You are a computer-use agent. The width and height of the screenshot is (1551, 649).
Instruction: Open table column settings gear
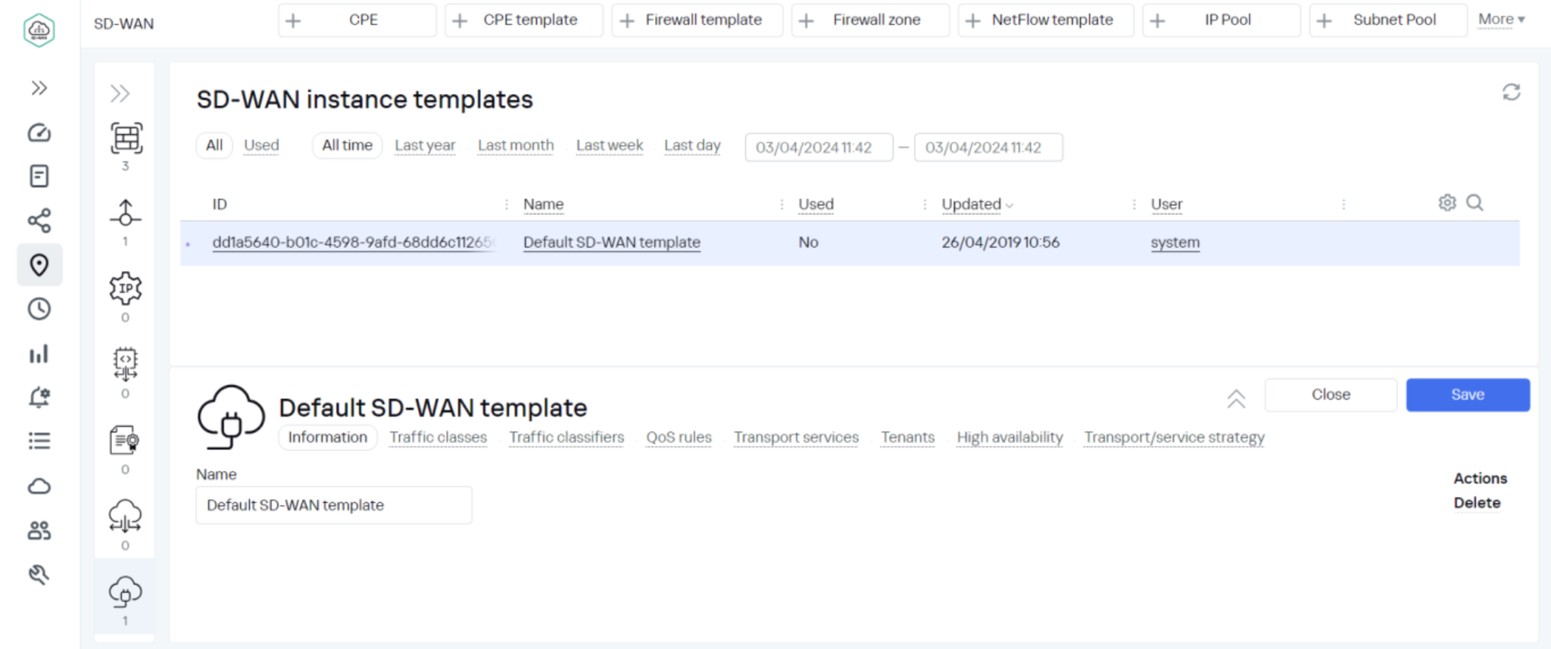click(1446, 203)
